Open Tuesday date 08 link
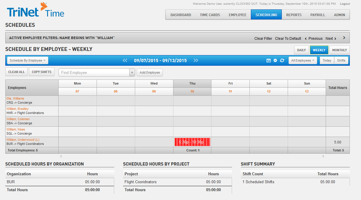The width and height of the screenshot is (361, 200). click(116, 91)
